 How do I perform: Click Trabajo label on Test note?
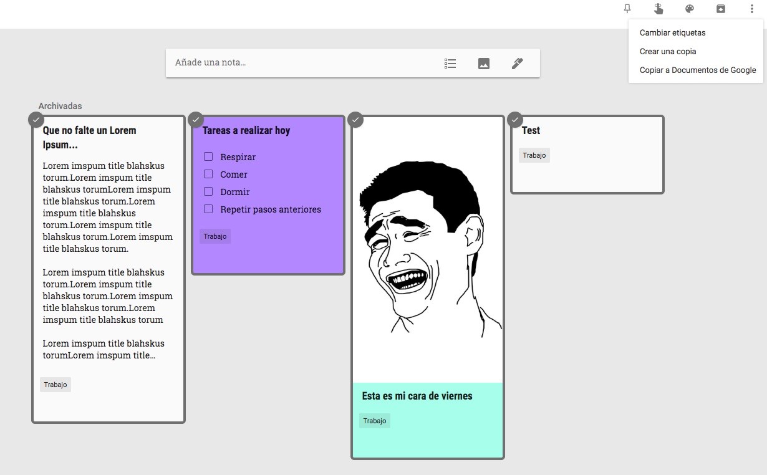coord(534,155)
